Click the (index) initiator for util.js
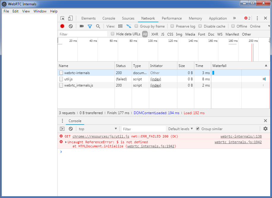The width and height of the screenshot is (272, 198). pos(156,79)
